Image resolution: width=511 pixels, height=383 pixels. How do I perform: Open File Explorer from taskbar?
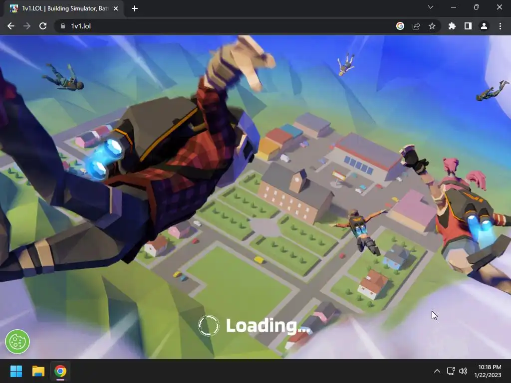point(38,371)
